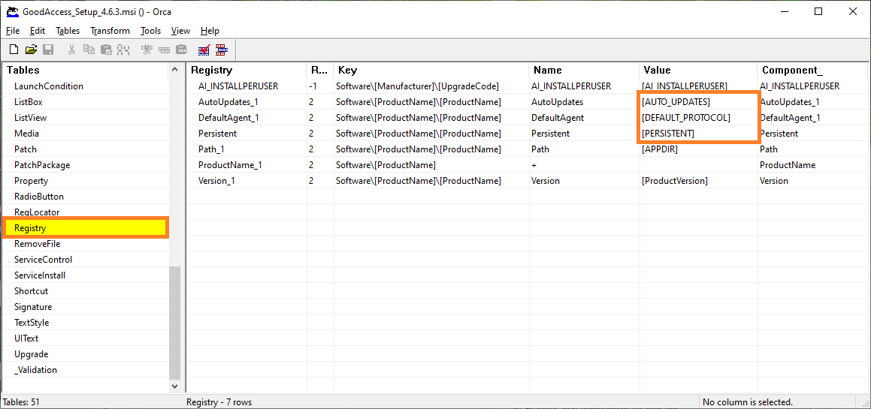Select the highlighted Registry table
The image size is (871, 409).
click(85, 228)
